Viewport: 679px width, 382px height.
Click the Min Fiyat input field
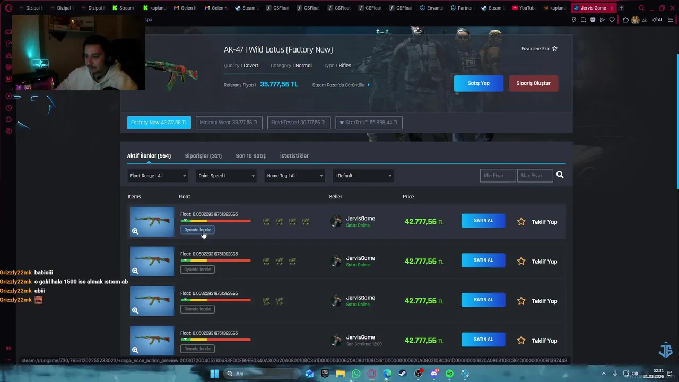tap(498, 176)
